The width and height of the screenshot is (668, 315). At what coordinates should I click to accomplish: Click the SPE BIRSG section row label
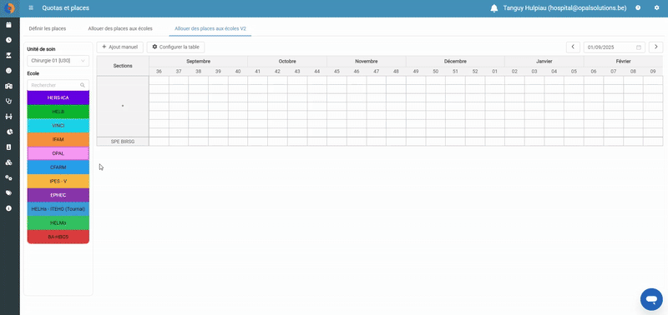[123, 142]
